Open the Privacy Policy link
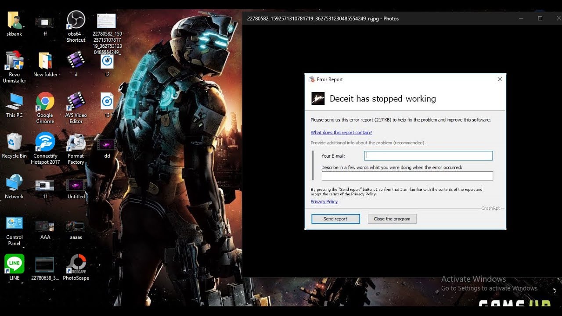The image size is (562, 316). 324,201
